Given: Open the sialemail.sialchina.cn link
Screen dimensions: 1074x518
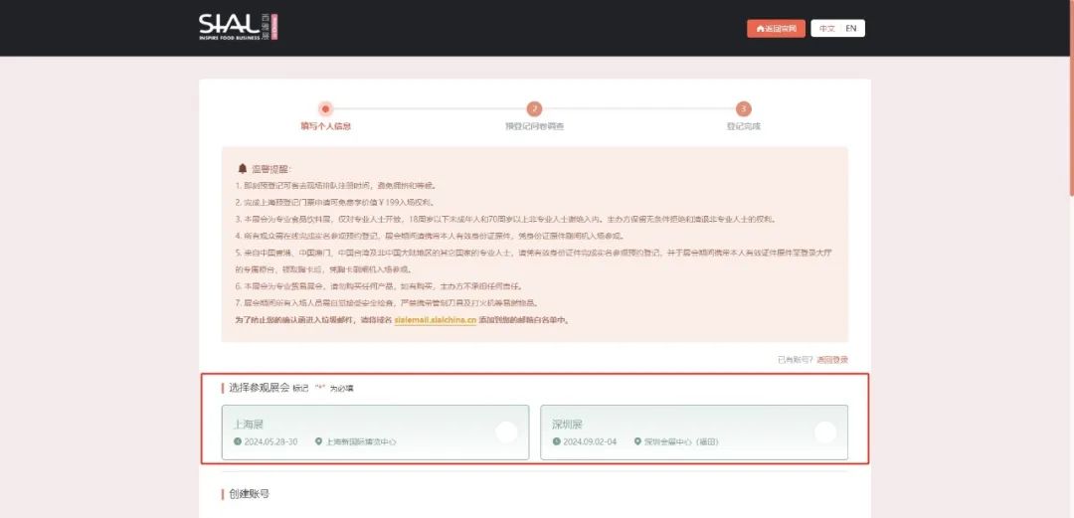Looking at the screenshot, I should pyautogui.click(x=435, y=320).
